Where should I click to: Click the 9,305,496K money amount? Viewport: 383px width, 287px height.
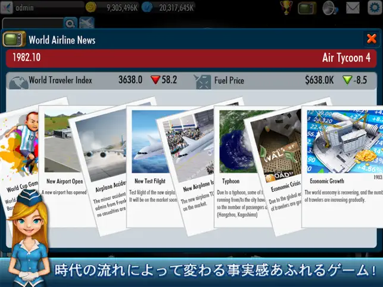122,8
